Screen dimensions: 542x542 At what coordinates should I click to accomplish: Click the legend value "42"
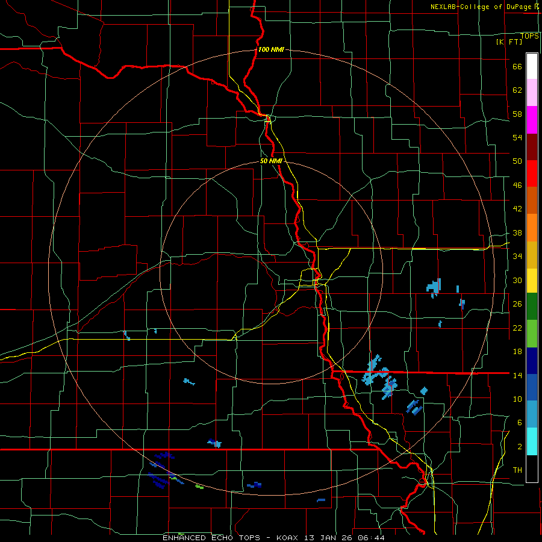(x=517, y=209)
